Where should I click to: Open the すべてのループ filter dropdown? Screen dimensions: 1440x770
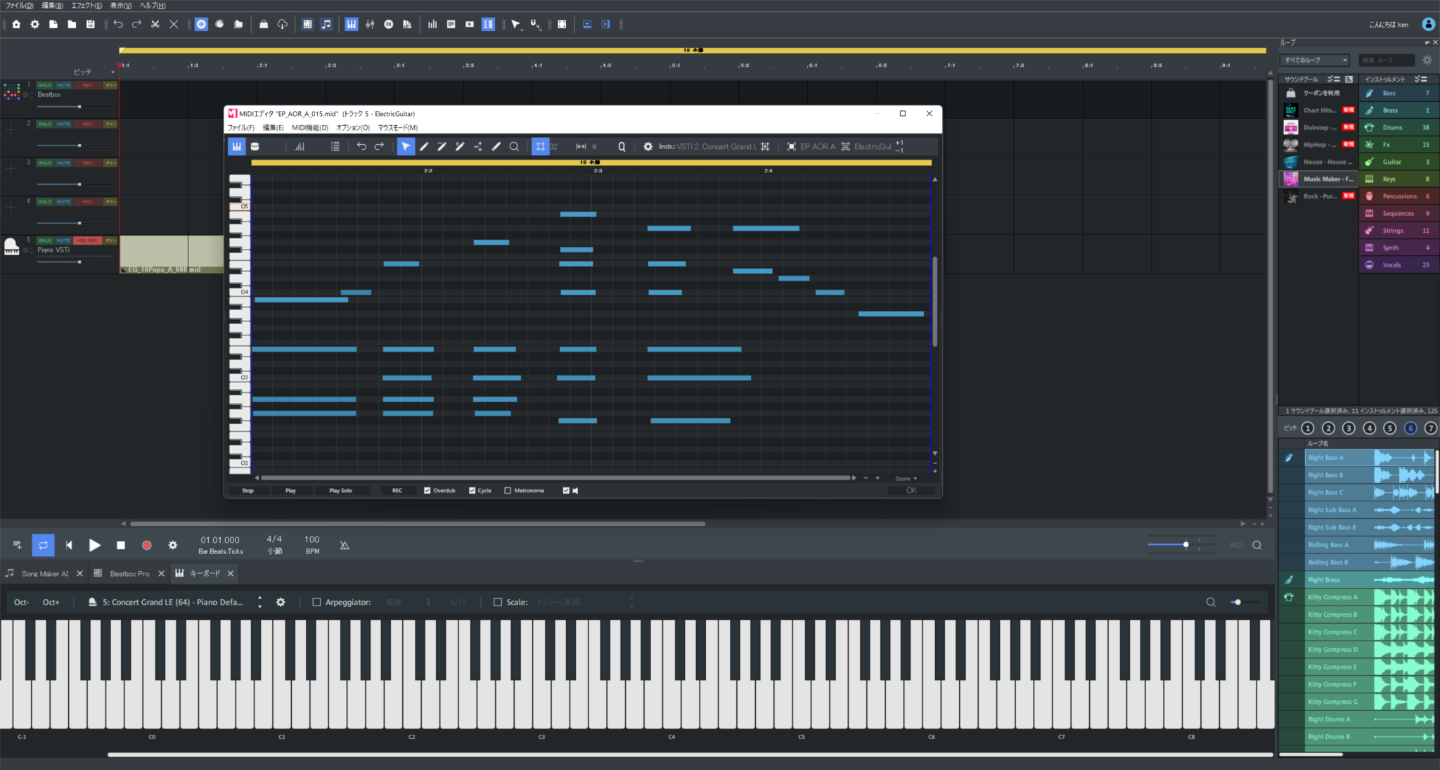coord(1314,60)
